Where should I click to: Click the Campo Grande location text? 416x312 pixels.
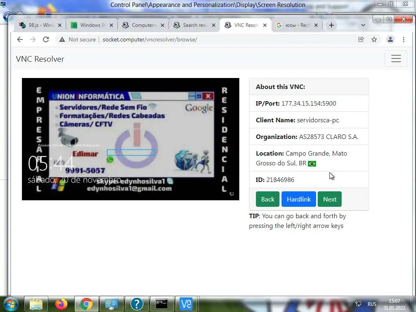[301, 158]
